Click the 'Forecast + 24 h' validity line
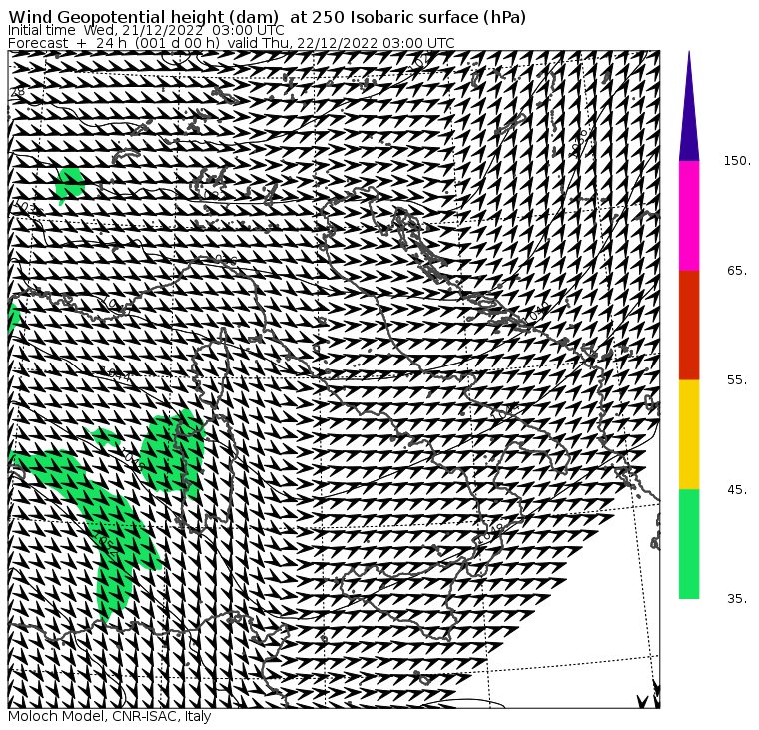 click(232, 43)
